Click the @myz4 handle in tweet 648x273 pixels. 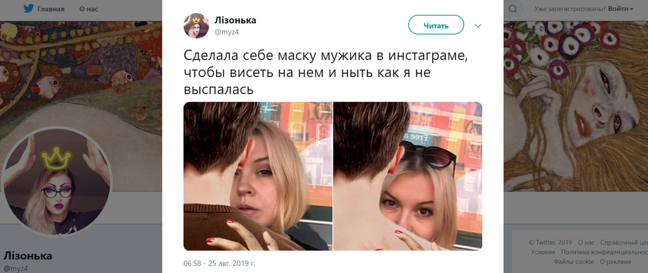[226, 32]
